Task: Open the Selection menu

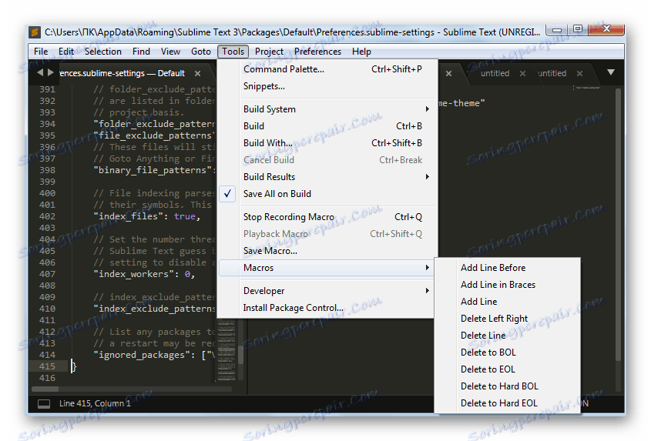Action: click(x=103, y=52)
